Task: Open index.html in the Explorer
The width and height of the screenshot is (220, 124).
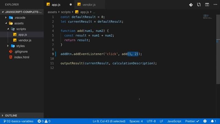Action: point(22,57)
